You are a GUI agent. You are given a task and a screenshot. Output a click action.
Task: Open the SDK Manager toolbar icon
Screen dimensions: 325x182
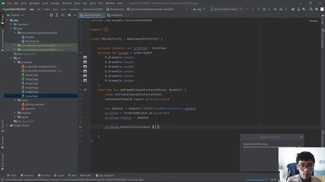tap(304, 9)
